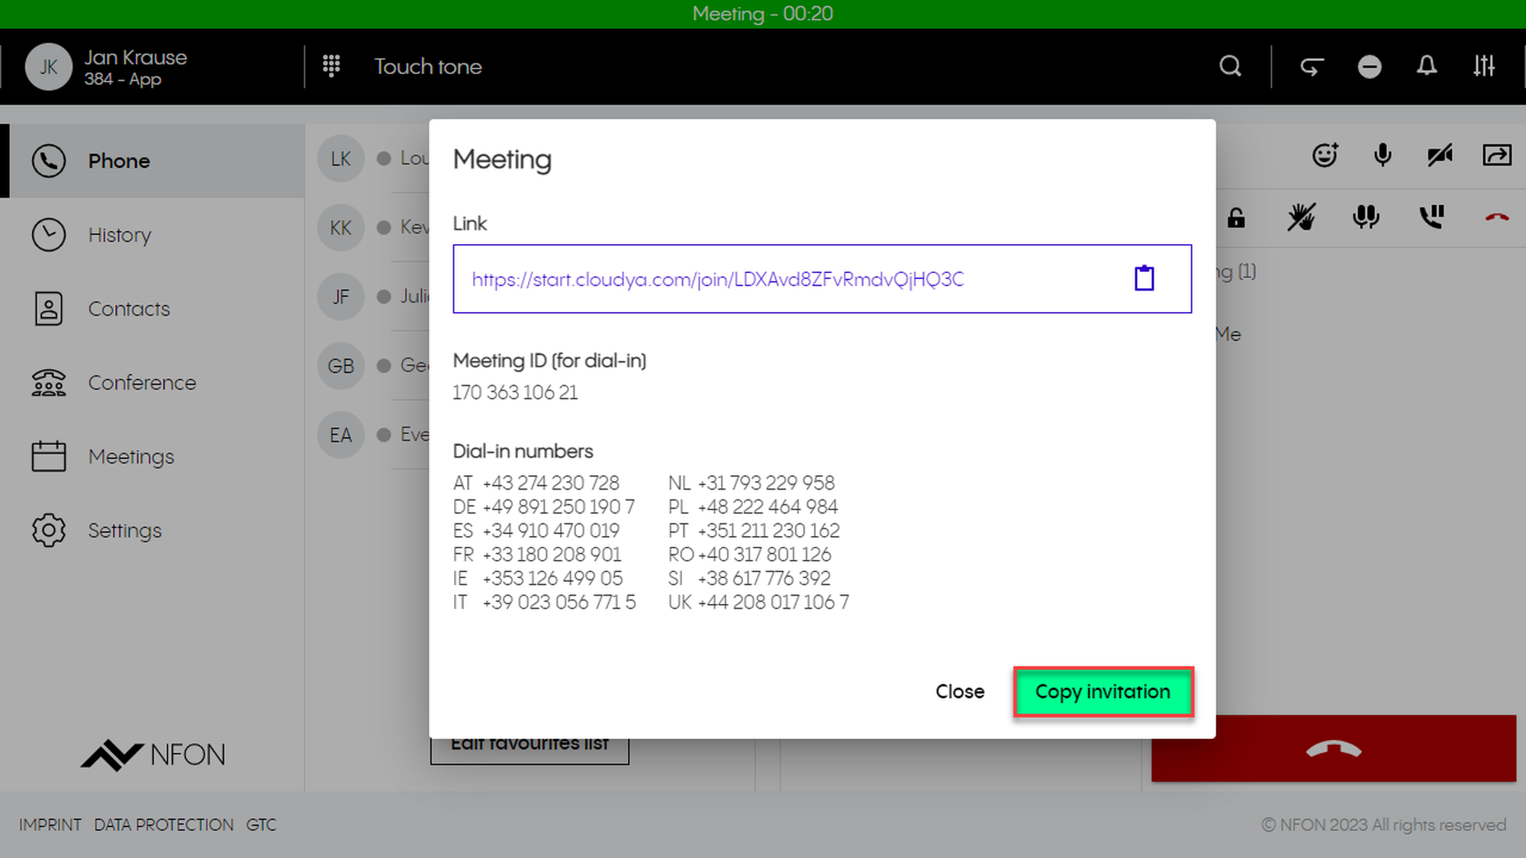Open the Touch tone dial pad icon
The height and width of the screenshot is (858, 1526).
[x=331, y=66]
